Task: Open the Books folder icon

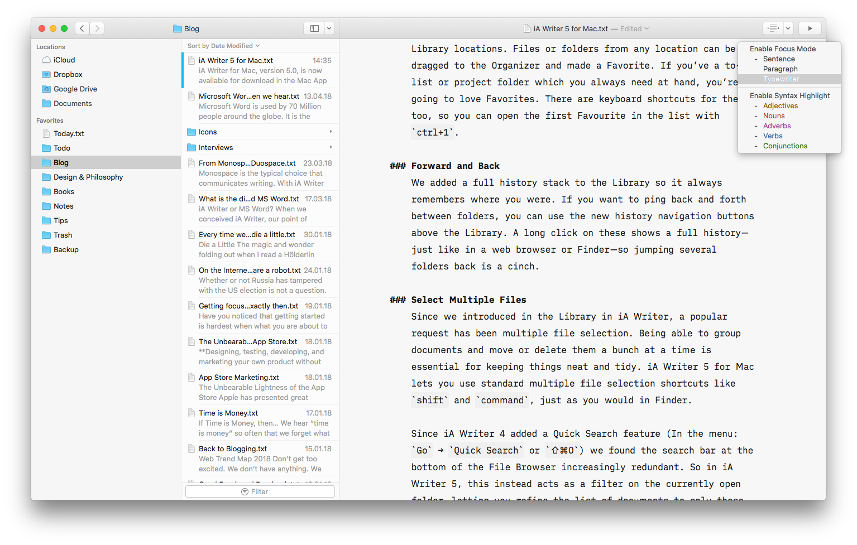Action: click(x=46, y=191)
